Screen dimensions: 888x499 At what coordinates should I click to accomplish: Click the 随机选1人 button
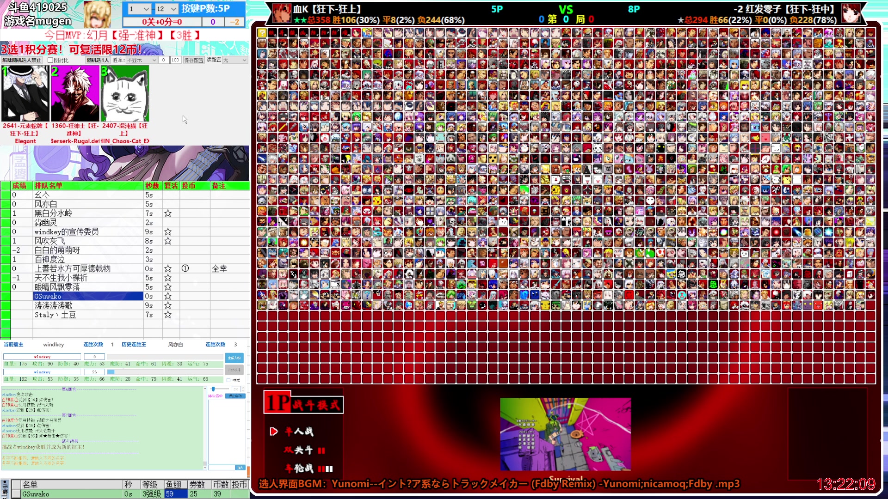pos(98,61)
